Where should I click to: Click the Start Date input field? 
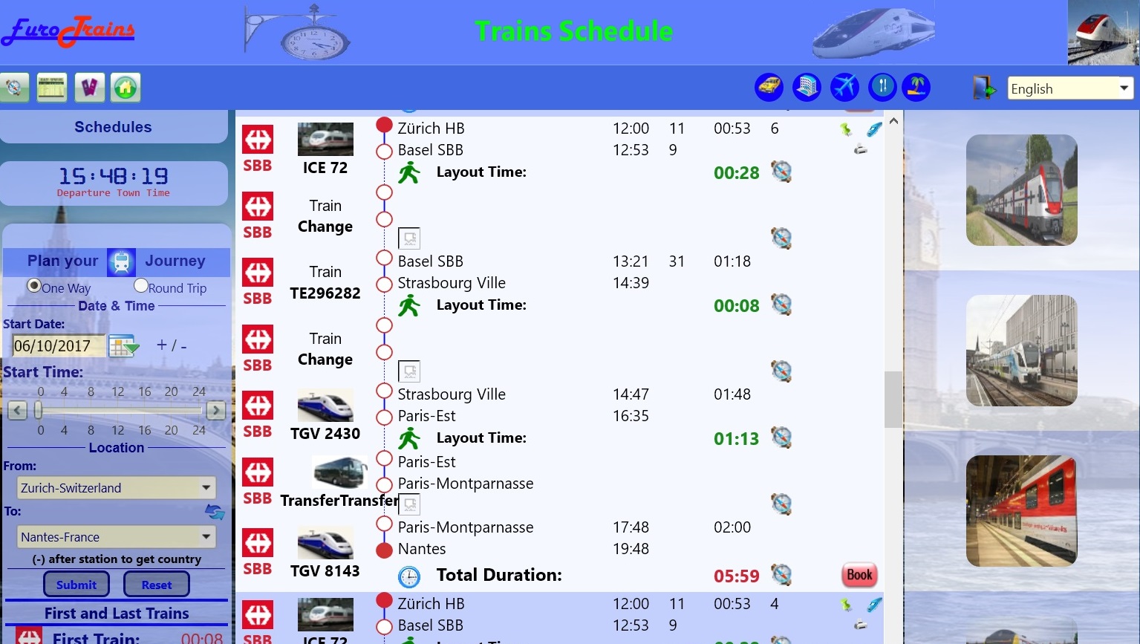pos(59,346)
